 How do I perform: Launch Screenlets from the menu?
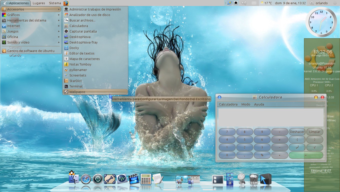click(x=95, y=75)
